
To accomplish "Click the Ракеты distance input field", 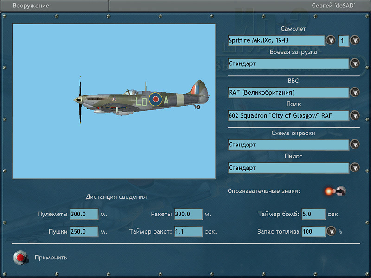I will pos(188,214).
